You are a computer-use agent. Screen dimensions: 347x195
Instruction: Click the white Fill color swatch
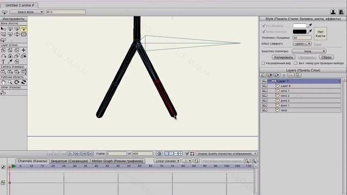[300, 25]
